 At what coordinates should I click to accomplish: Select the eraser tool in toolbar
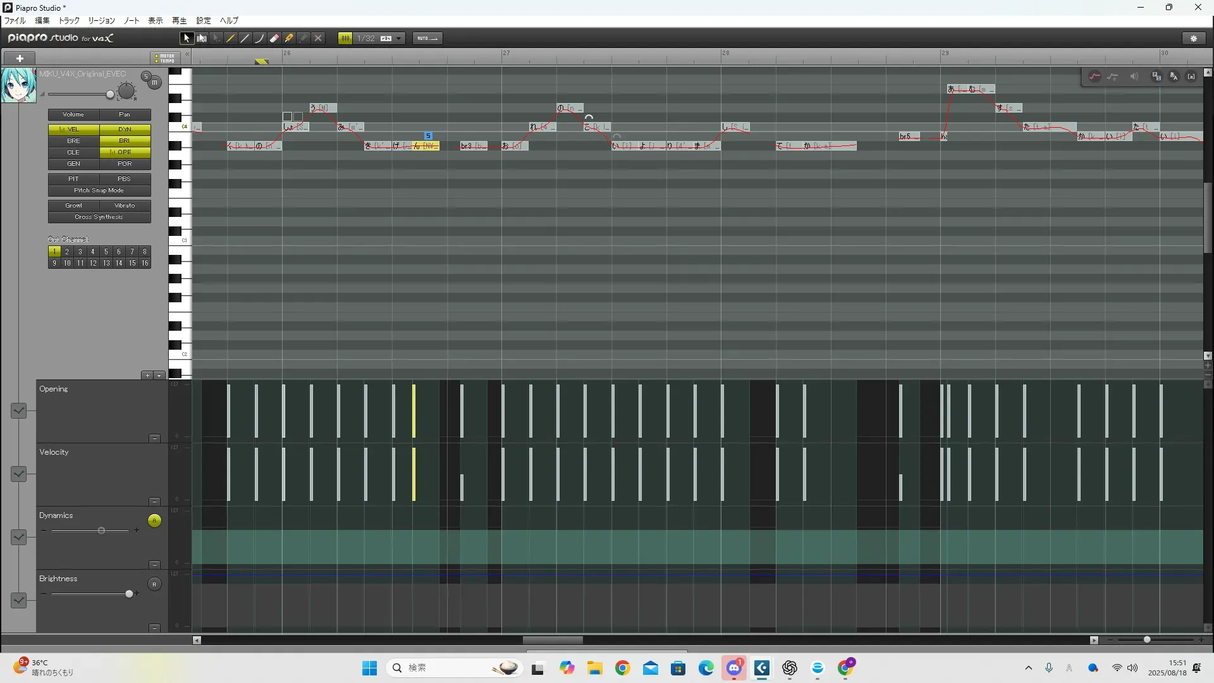274,39
